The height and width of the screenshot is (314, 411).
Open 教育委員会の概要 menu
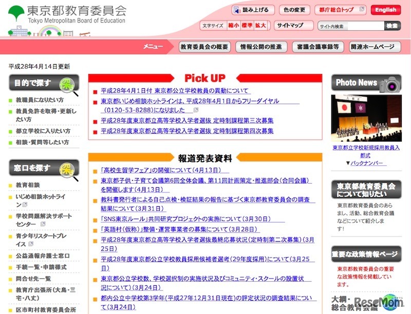pyautogui.click(x=204, y=47)
